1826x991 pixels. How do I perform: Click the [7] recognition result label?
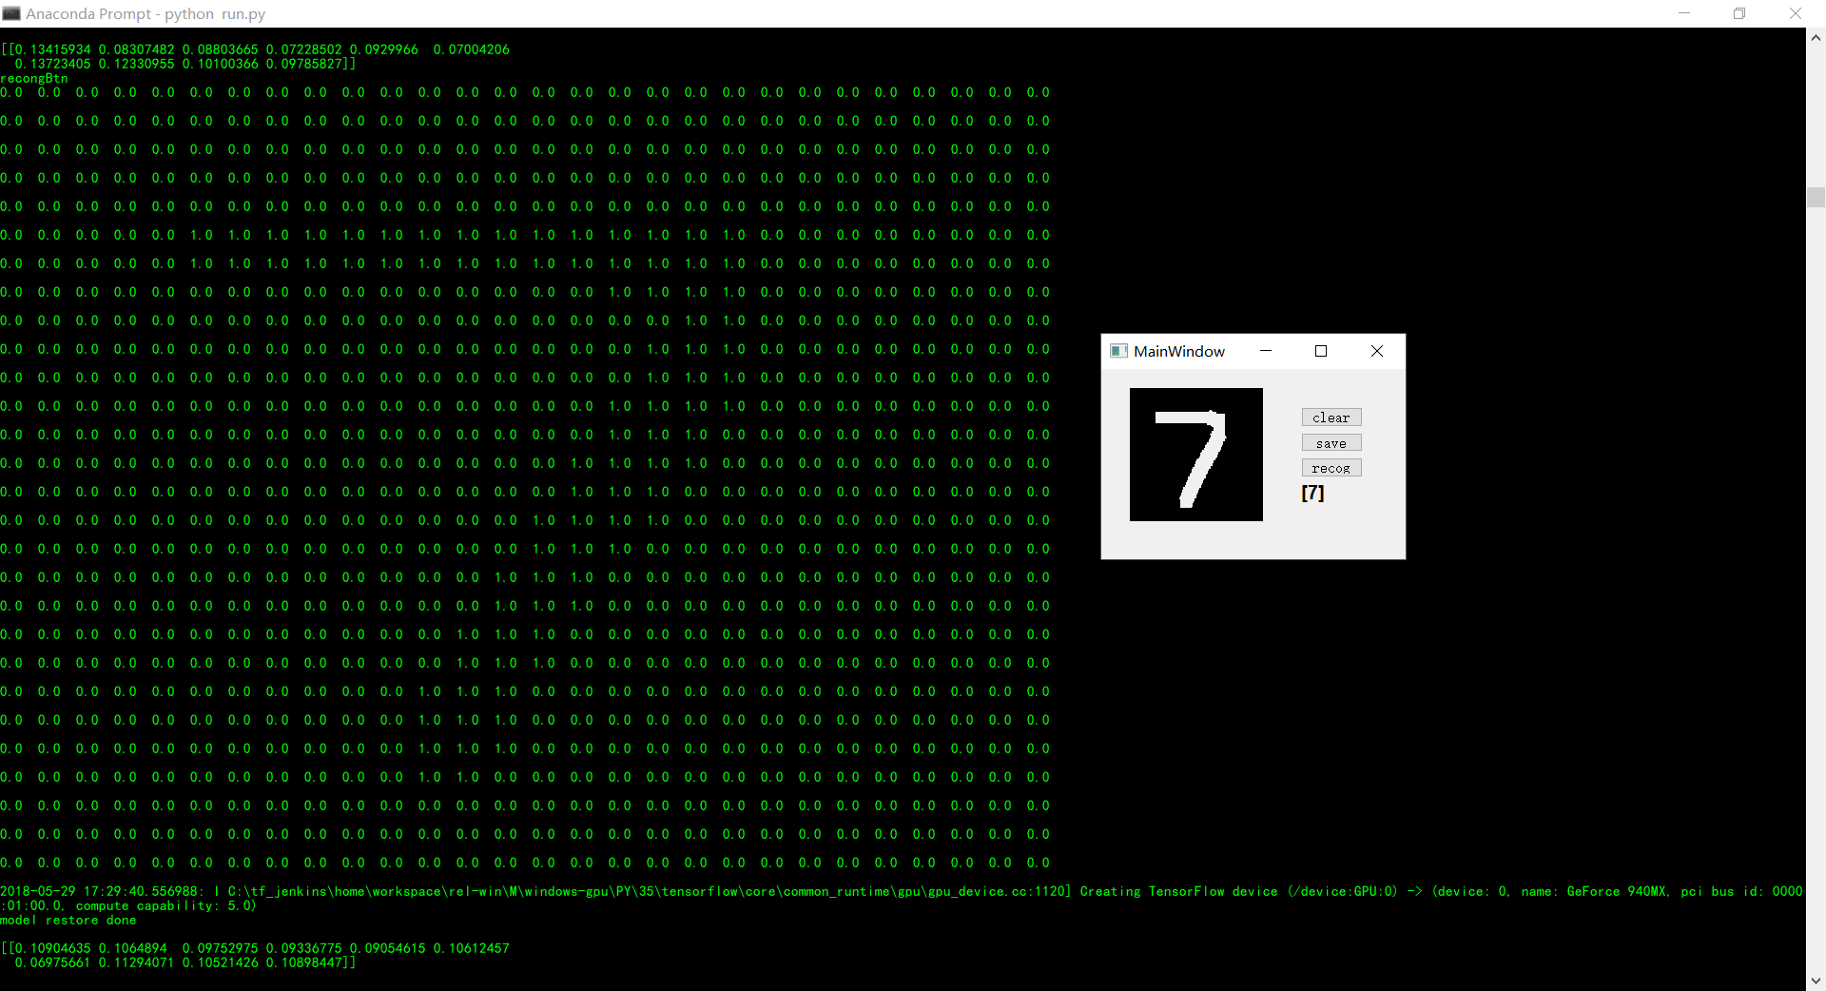click(x=1312, y=493)
